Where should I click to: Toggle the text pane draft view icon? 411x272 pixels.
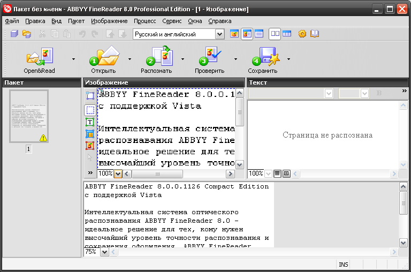277,173
